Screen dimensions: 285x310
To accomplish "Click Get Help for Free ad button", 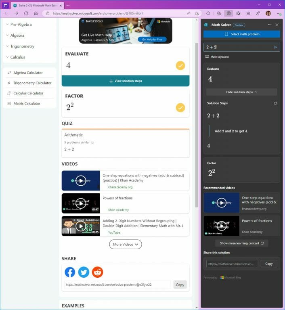I will pyautogui.click(x=152, y=40).
